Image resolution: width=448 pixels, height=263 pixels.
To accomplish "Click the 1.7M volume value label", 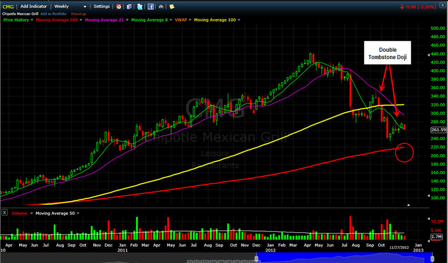I will pyautogui.click(x=437, y=237).
